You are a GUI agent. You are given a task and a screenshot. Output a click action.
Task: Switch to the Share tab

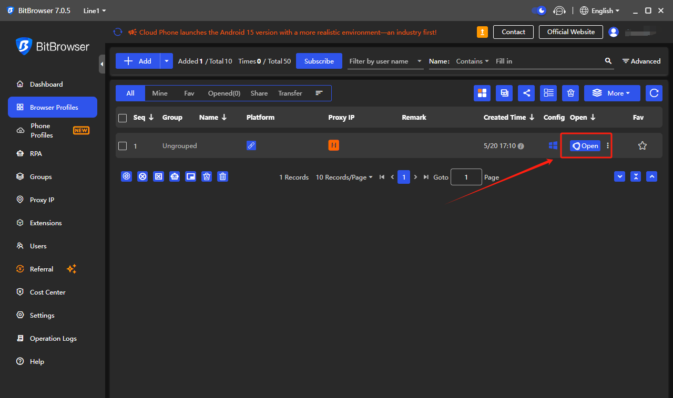click(x=259, y=93)
